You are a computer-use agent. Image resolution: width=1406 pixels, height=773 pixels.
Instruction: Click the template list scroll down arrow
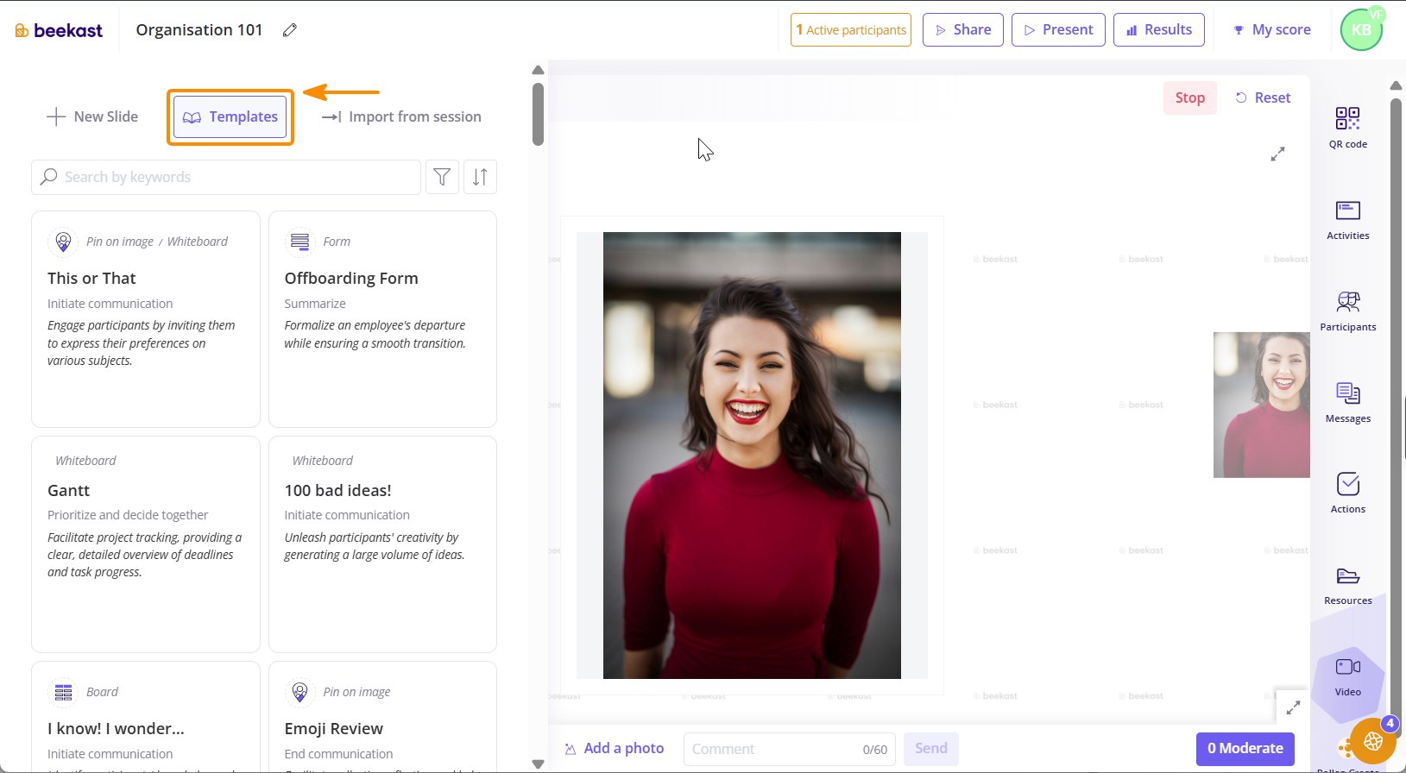coord(538,764)
